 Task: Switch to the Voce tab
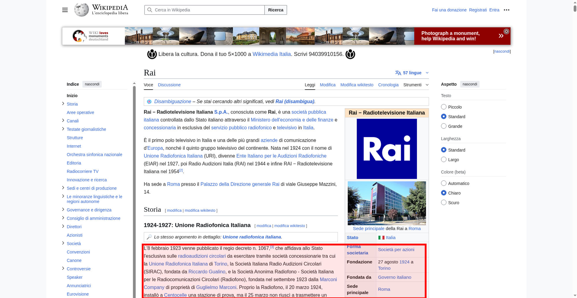[x=148, y=85]
